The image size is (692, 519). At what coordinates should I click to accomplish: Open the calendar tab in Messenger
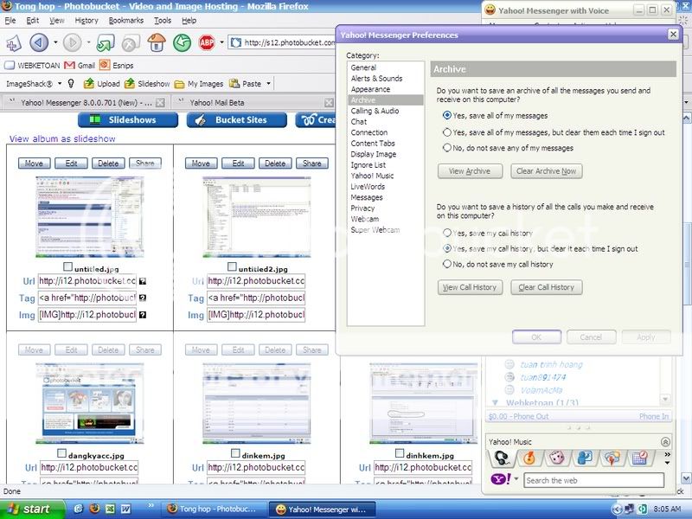(x=639, y=458)
